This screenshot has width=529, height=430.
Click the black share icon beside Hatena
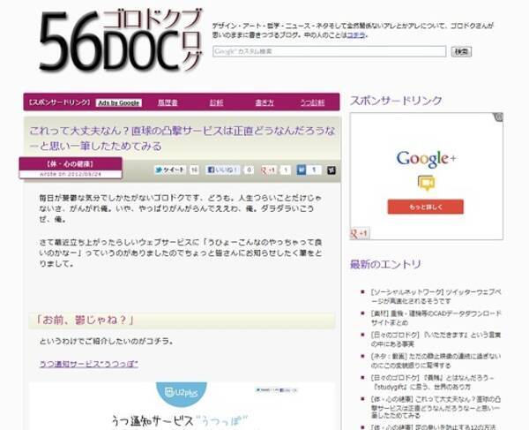point(332,170)
